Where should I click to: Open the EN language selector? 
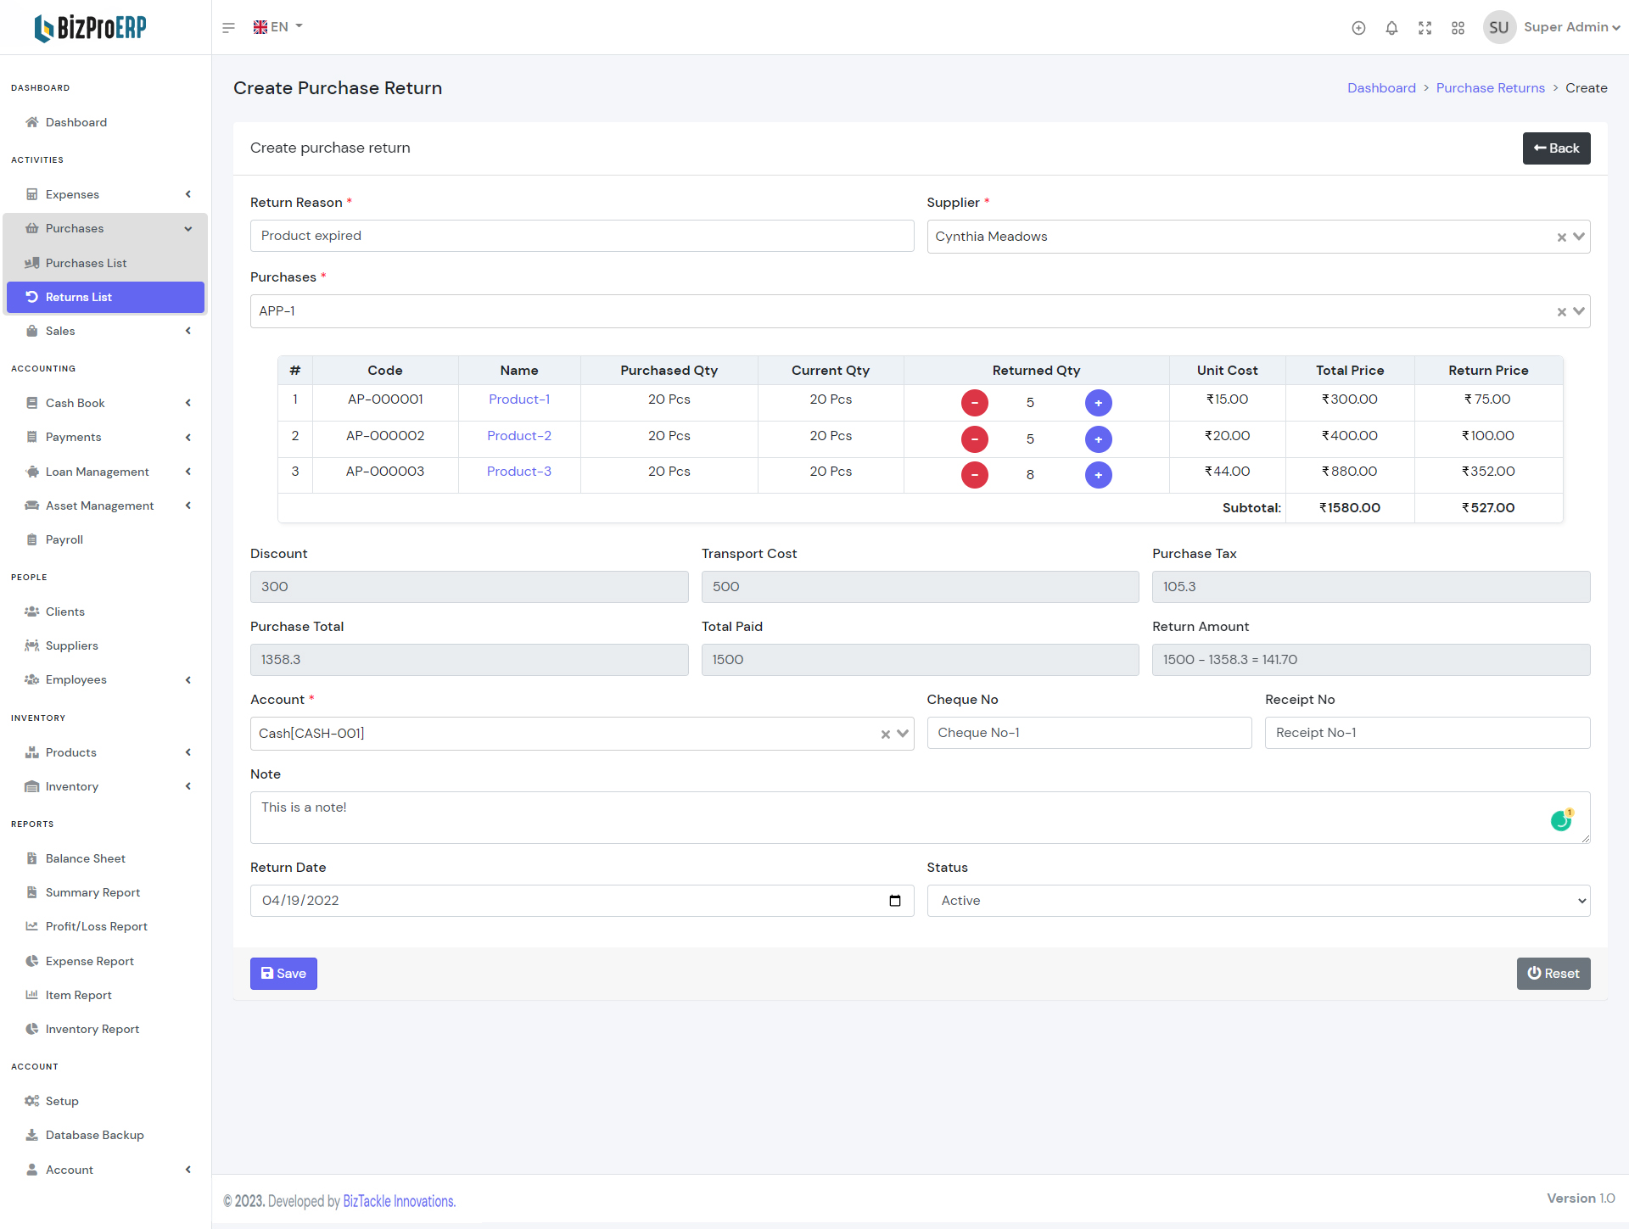tap(278, 27)
